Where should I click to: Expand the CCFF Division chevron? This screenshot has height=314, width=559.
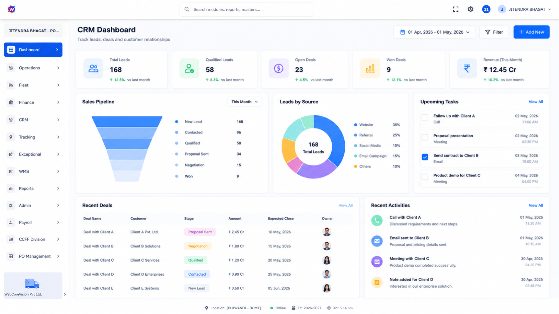point(58,239)
